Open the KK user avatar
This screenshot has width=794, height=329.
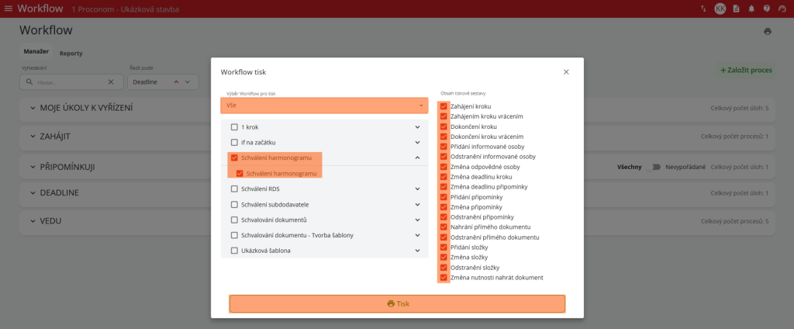coord(720,9)
